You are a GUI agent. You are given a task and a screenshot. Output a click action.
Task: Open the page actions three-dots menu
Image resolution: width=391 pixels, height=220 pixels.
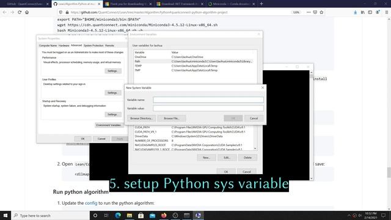pyautogui.click(x=309, y=12)
